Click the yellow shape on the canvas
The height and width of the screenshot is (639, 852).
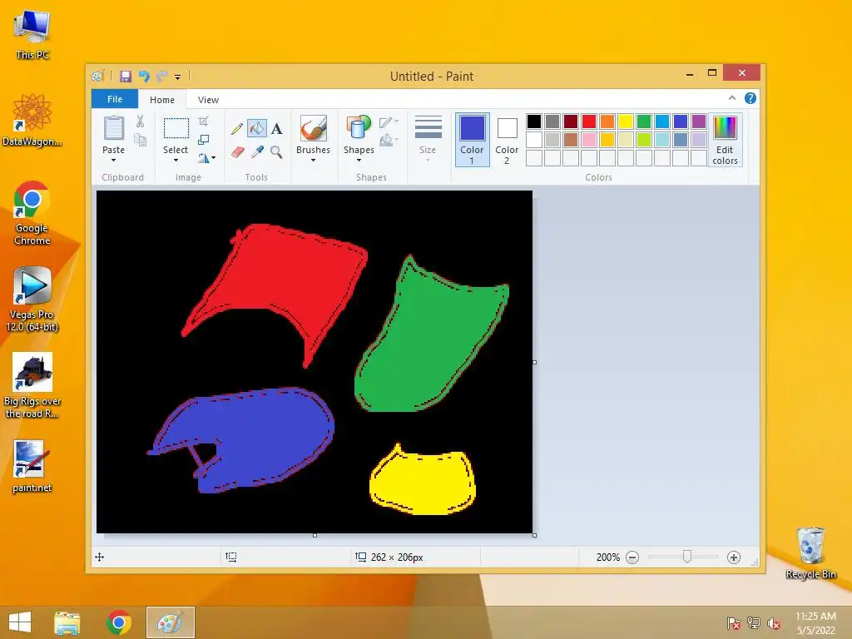coord(423,483)
